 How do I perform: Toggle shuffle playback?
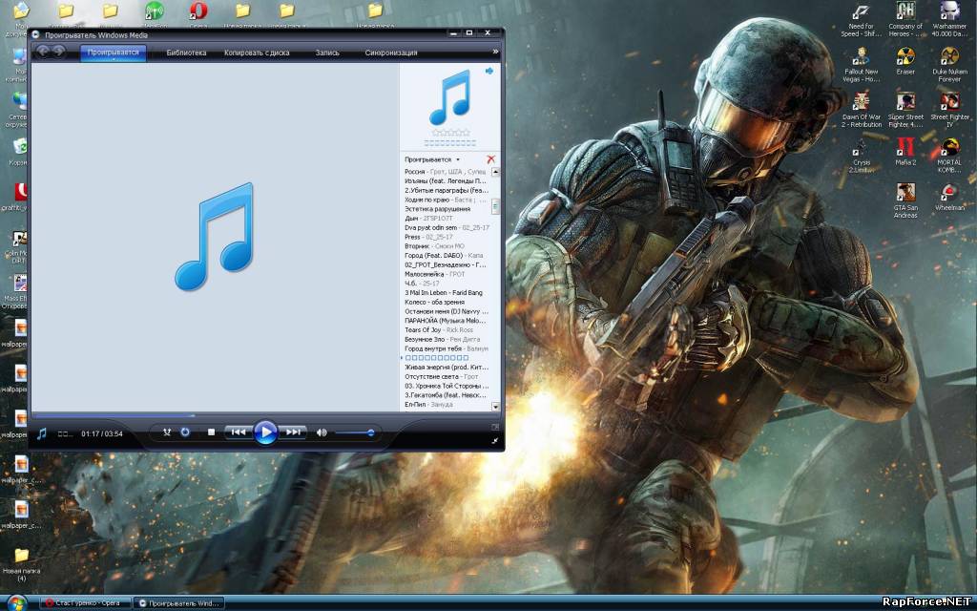click(x=167, y=432)
